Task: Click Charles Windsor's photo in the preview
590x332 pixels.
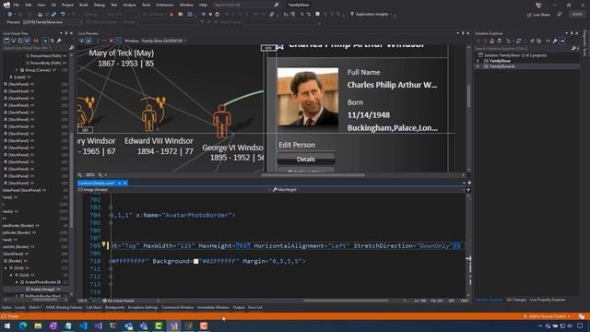Action: click(x=308, y=97)
